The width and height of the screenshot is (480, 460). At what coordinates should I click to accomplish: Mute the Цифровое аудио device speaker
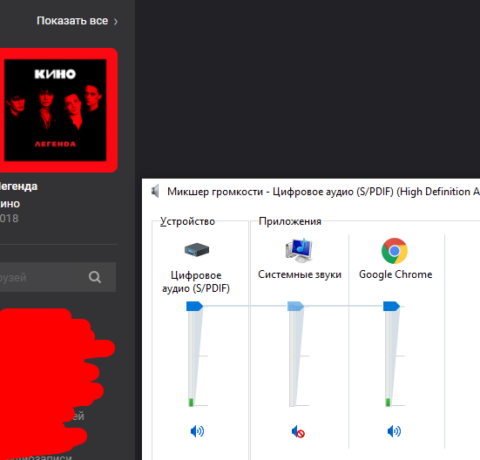point(197,431)
